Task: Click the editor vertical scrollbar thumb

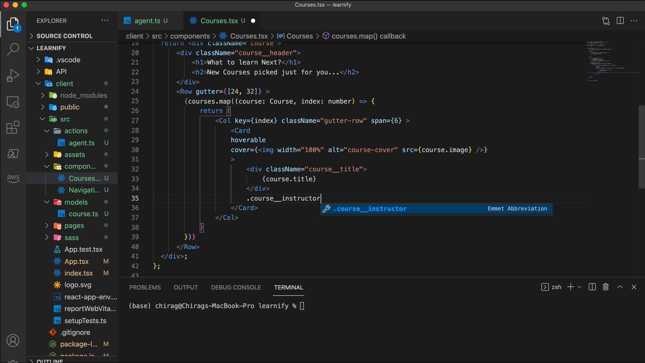Action: point(642,147)
